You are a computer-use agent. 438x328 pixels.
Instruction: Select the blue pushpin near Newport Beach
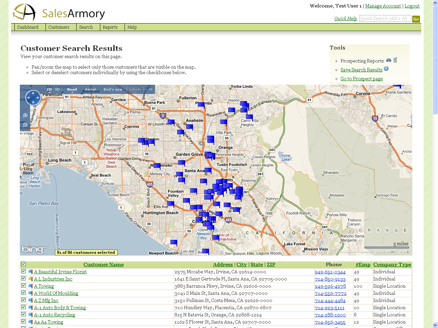[x=173, y=243]
